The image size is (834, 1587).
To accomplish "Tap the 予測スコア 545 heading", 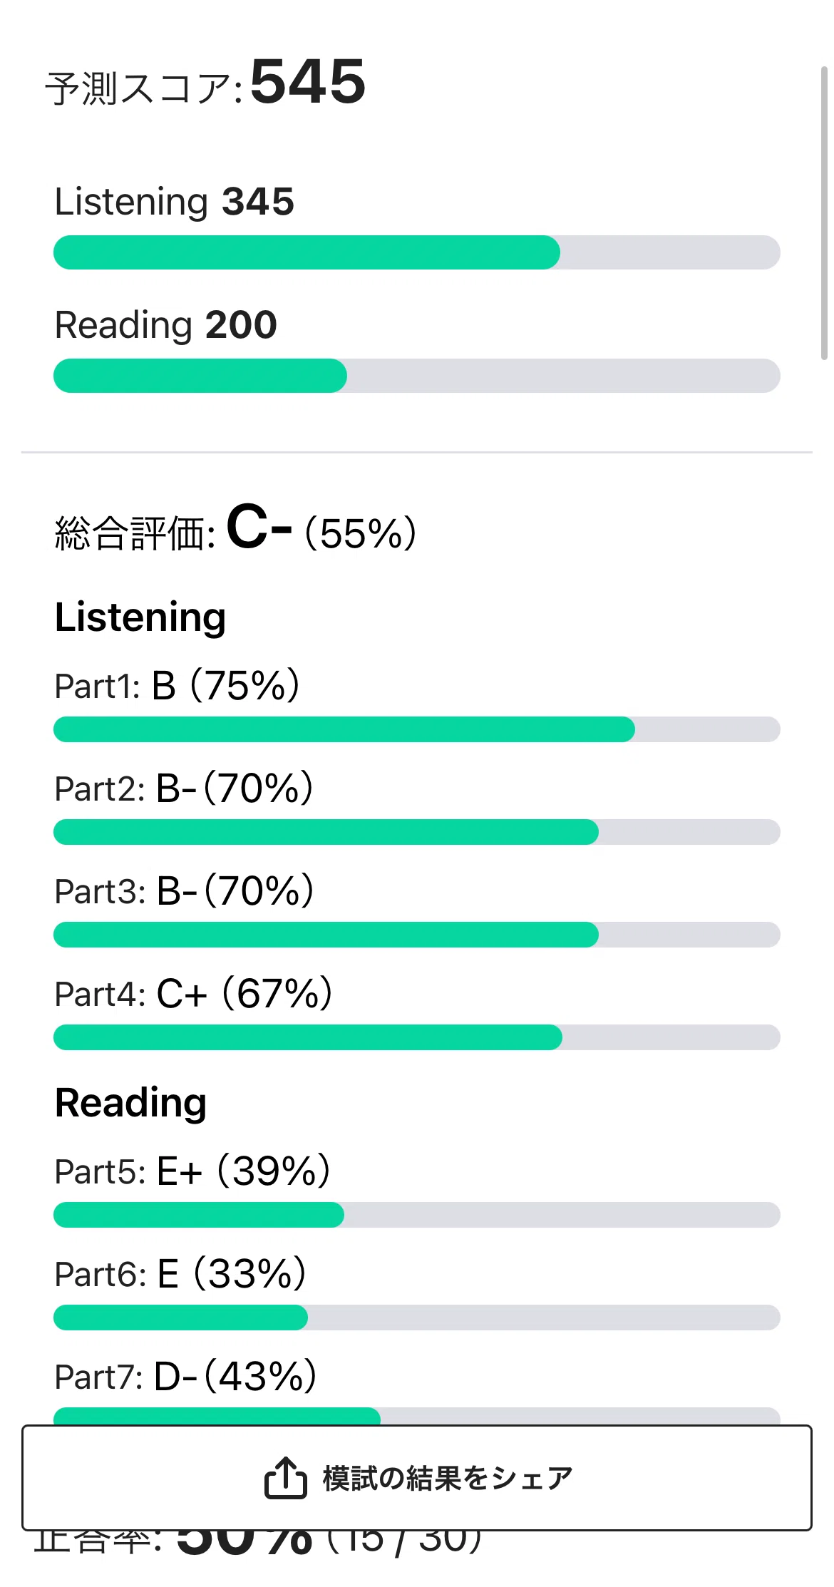I will pyautogui.click(x=205, y=83).
